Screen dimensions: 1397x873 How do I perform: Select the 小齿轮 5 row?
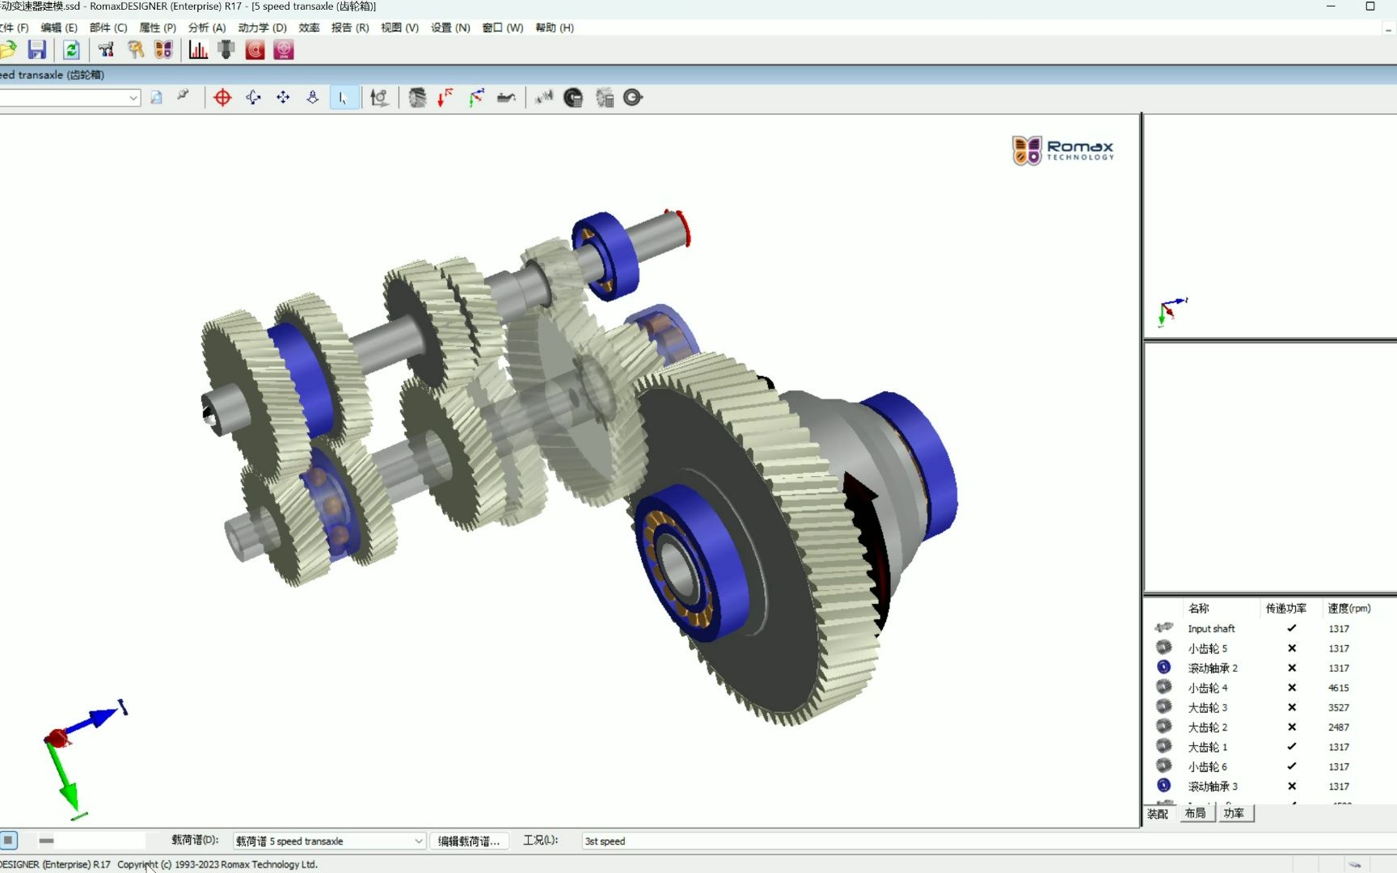click(1270, 648)
